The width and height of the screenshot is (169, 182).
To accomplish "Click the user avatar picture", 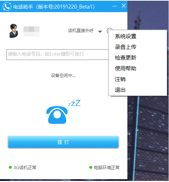I will pos(14,31).
